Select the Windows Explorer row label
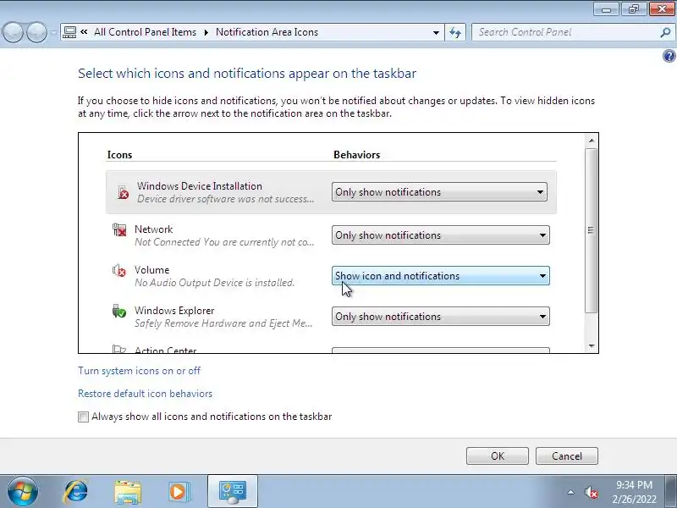 point(174,310)
